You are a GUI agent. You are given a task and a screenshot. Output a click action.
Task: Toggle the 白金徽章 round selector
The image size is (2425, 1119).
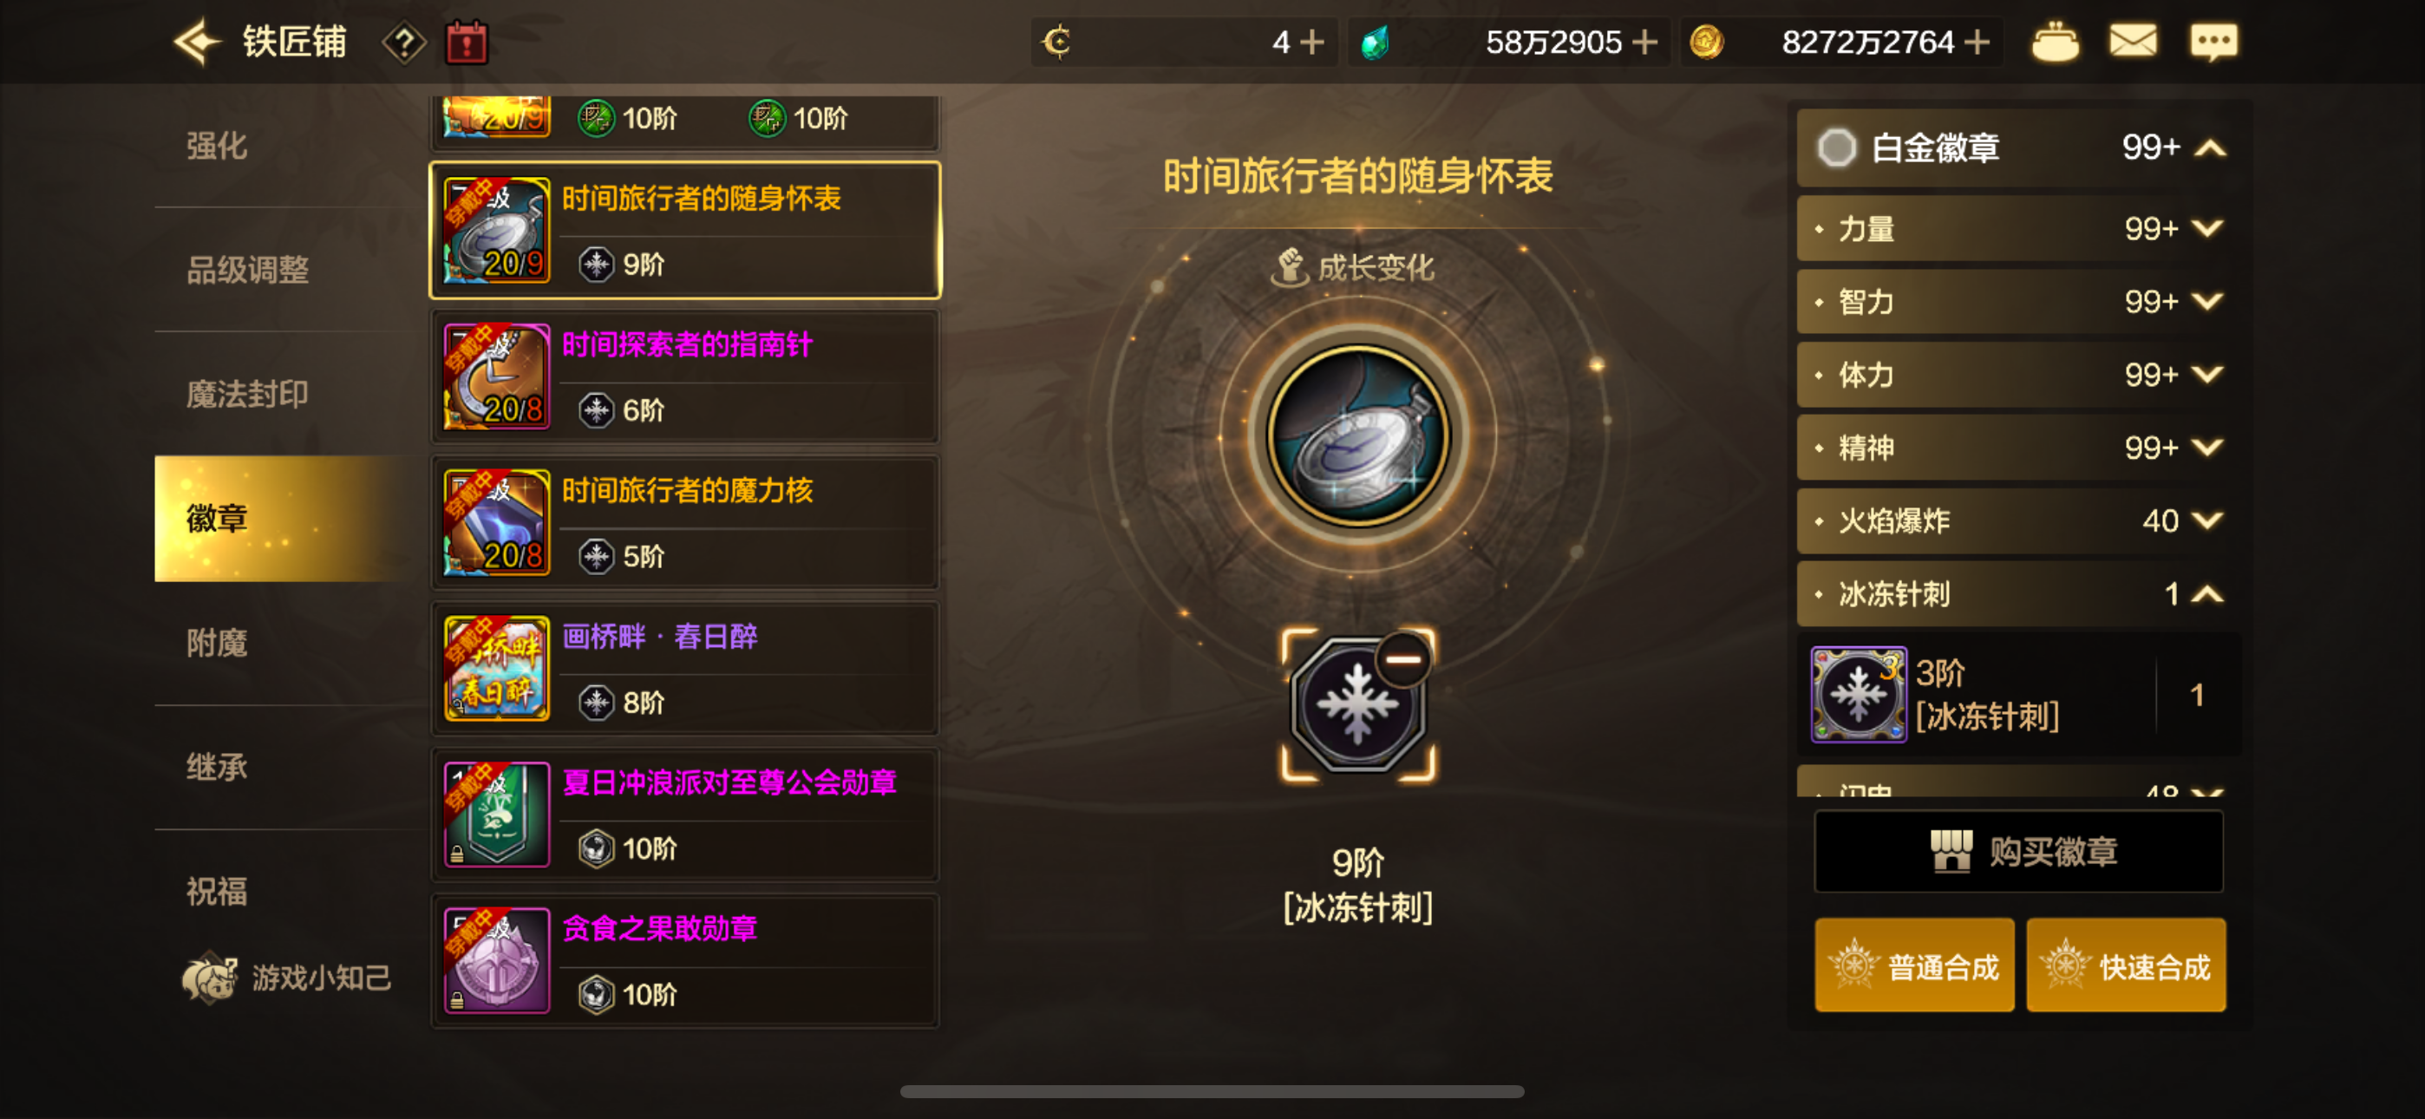click(x=1836, y=147)
